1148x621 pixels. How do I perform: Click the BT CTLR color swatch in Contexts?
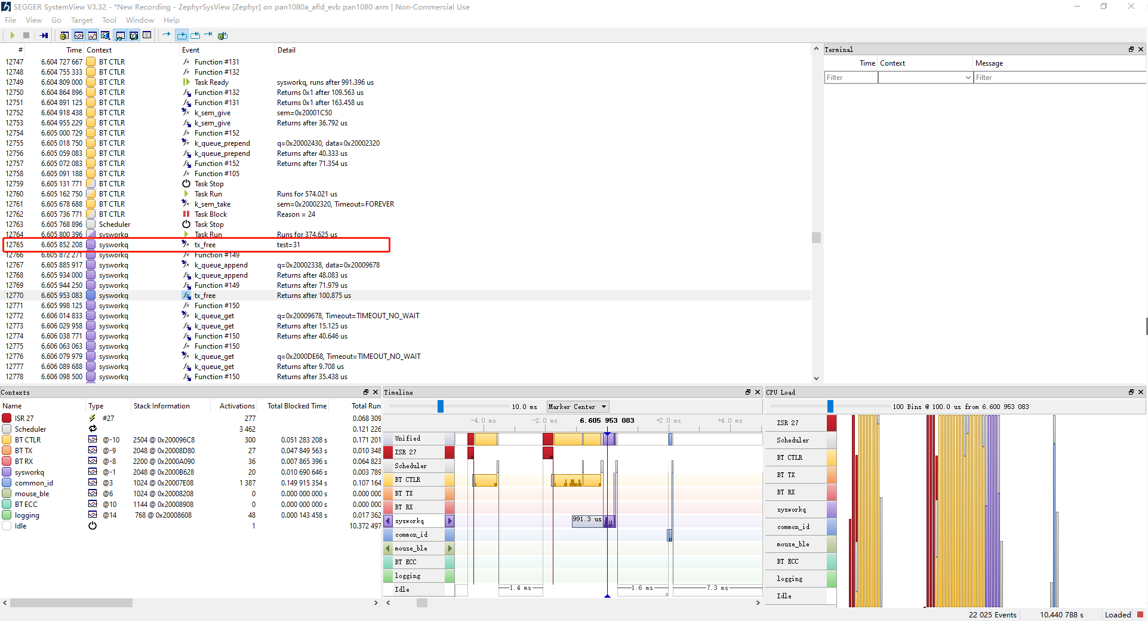click(7, 440)
